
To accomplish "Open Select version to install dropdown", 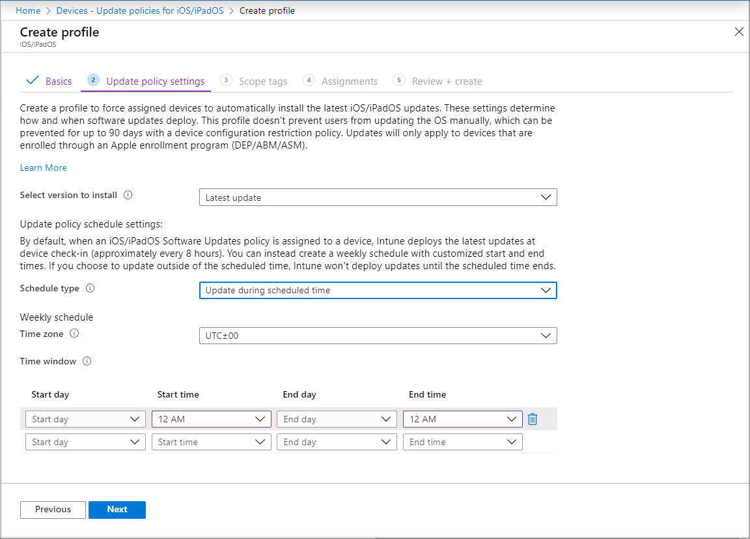I will point(378,197).
